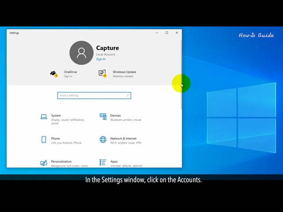Open the Personalization settings category
Viewport: 283px width, 212px height.
click(64, 163)
